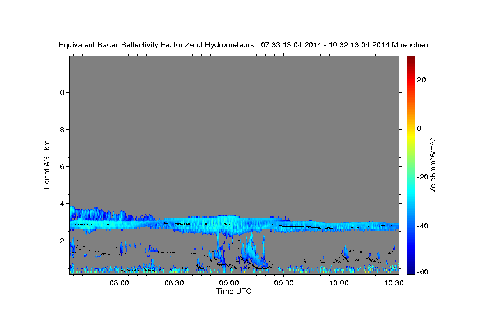Click the colorbar tick value '20'
The width and height of the screenshot is (493, 329).
(x=421, y=79)
